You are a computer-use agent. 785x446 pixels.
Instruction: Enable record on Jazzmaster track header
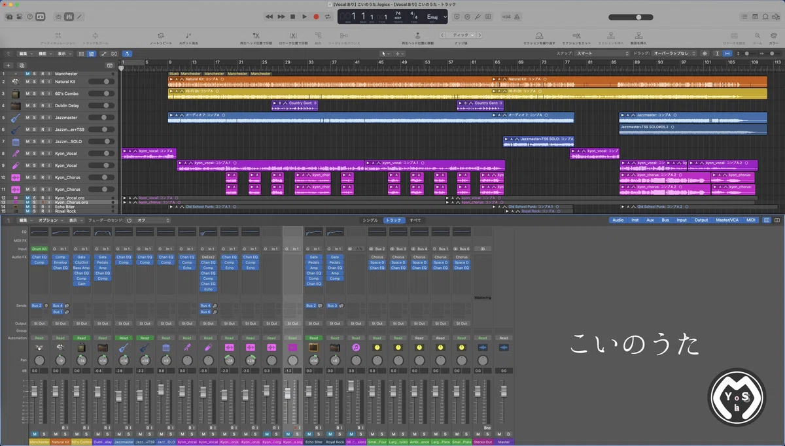point(42,118)
